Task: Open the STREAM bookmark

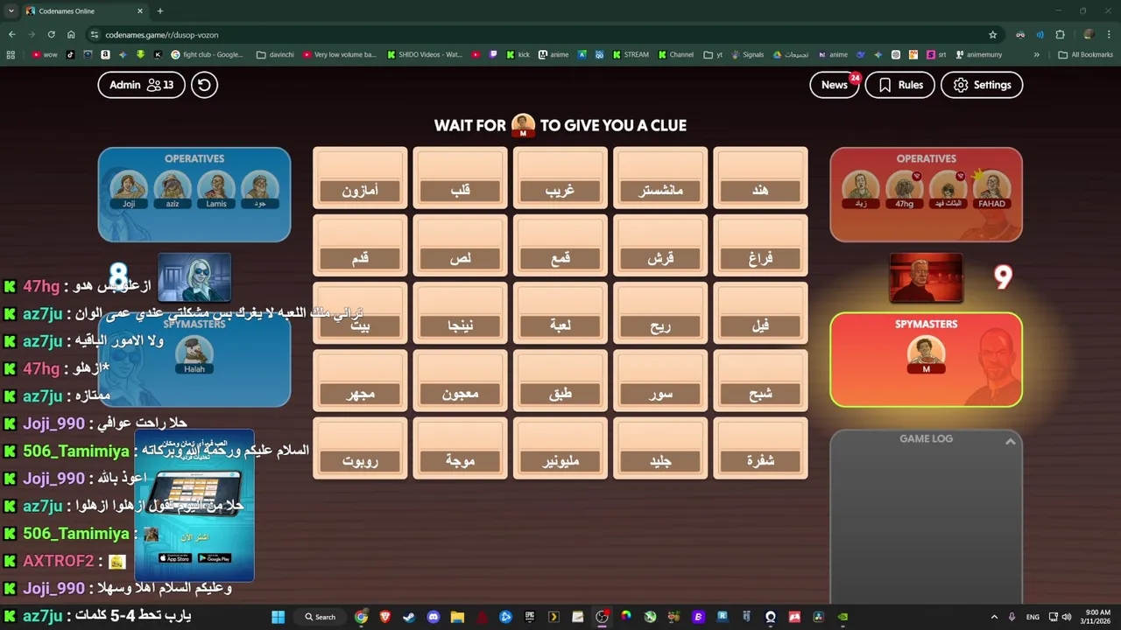Action: (630, 54)
